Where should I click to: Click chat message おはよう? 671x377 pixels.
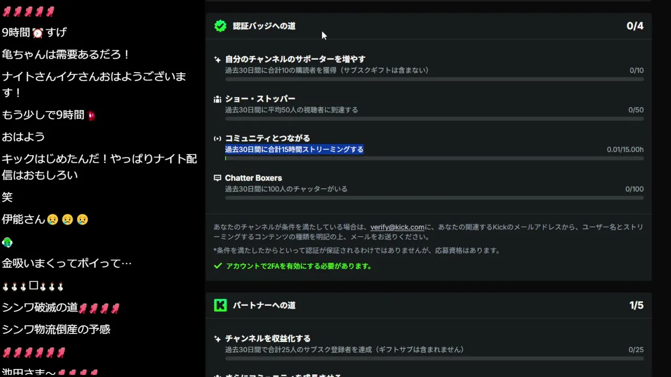click(24, 137)
